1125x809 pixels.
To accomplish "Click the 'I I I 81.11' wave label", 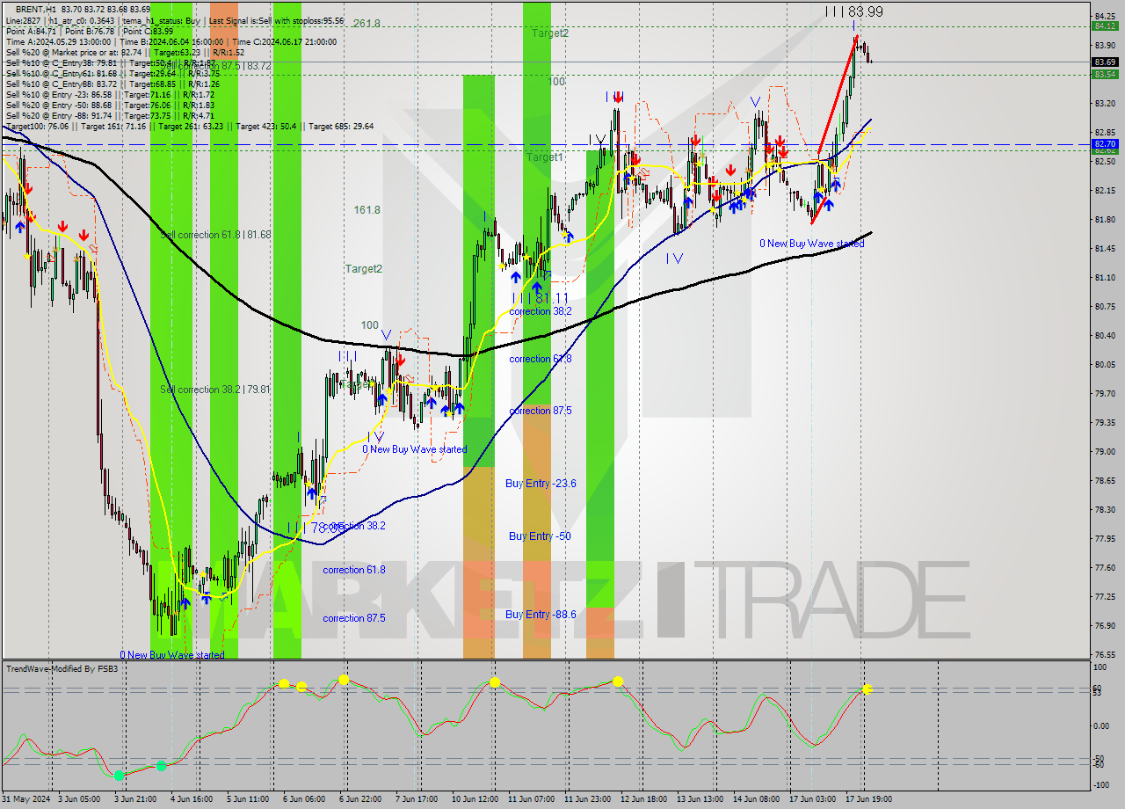I will [x=540, y=298].
